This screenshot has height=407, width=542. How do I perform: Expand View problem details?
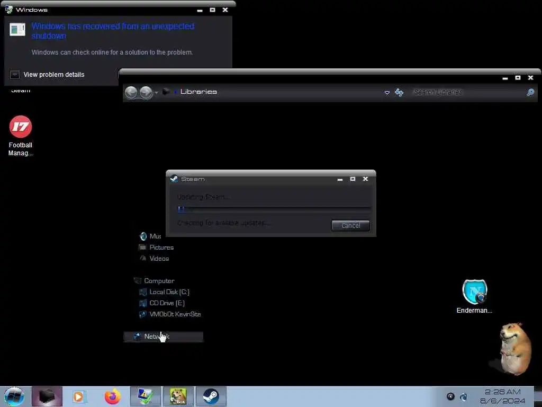[47, 75]
